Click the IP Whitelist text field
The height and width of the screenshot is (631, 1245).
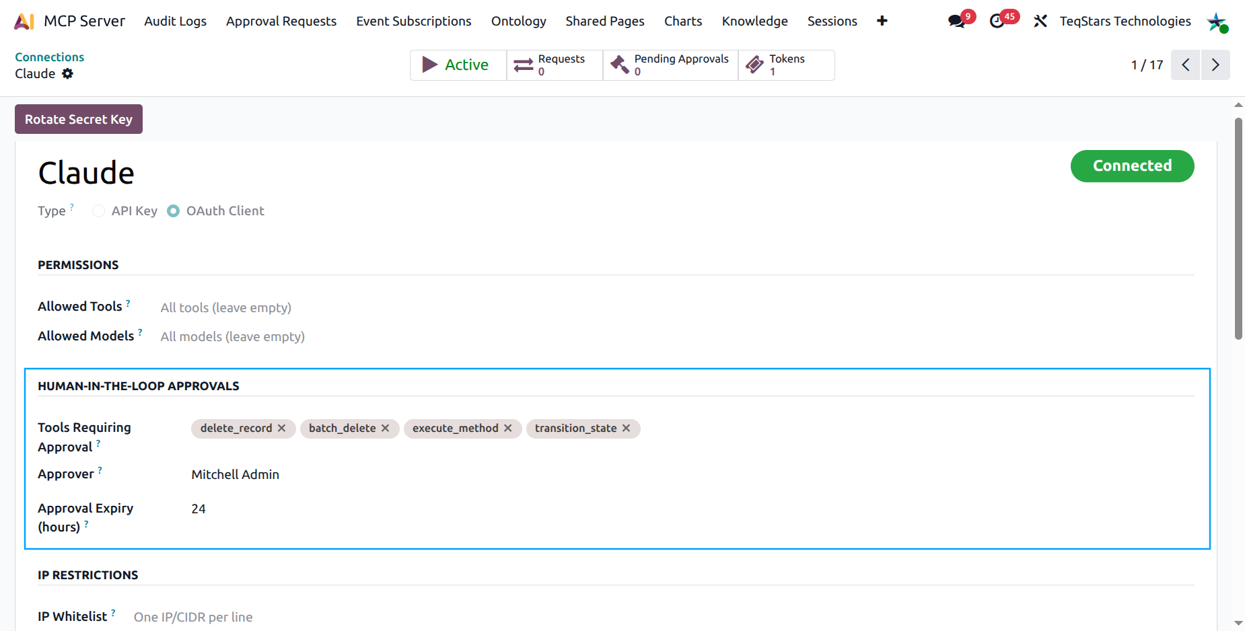(x=663, y=618)
